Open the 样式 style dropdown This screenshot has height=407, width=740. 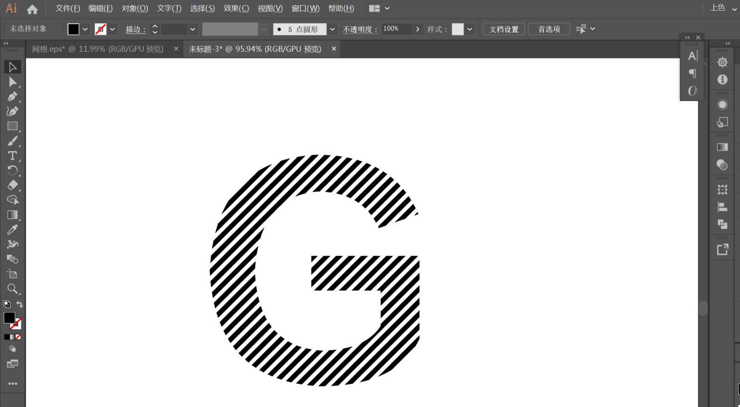coord(469,29)
